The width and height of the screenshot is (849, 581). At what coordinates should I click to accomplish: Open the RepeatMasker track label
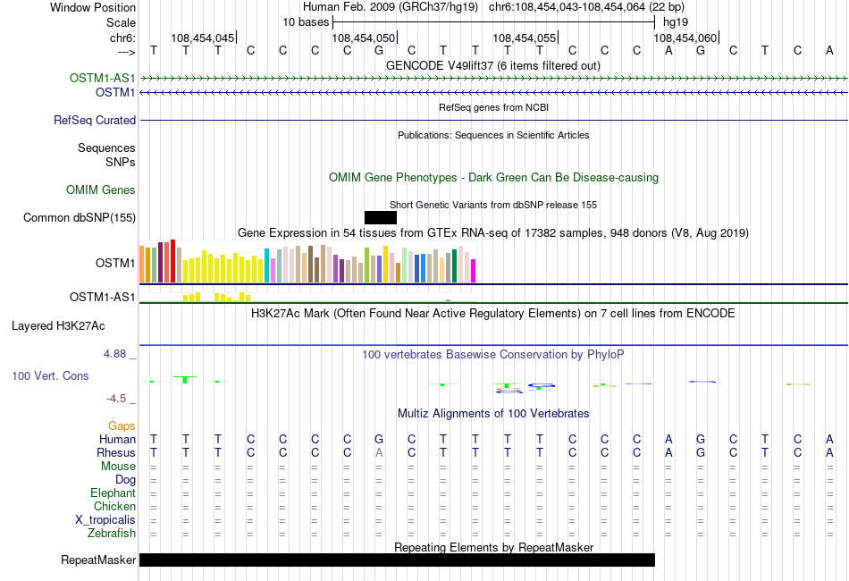[98, 560]
